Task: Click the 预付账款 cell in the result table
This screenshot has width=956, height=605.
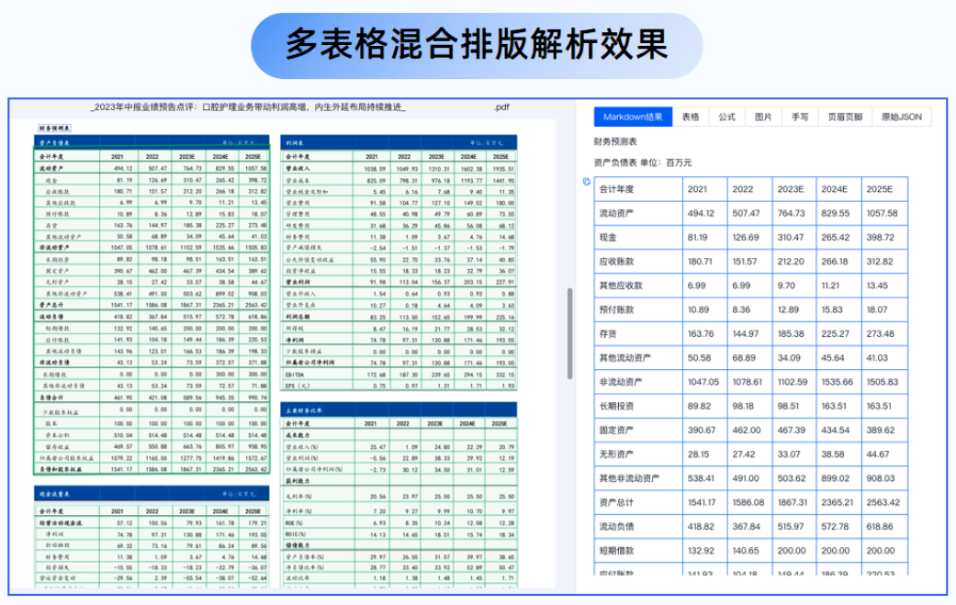Action: tap(638, 309)
